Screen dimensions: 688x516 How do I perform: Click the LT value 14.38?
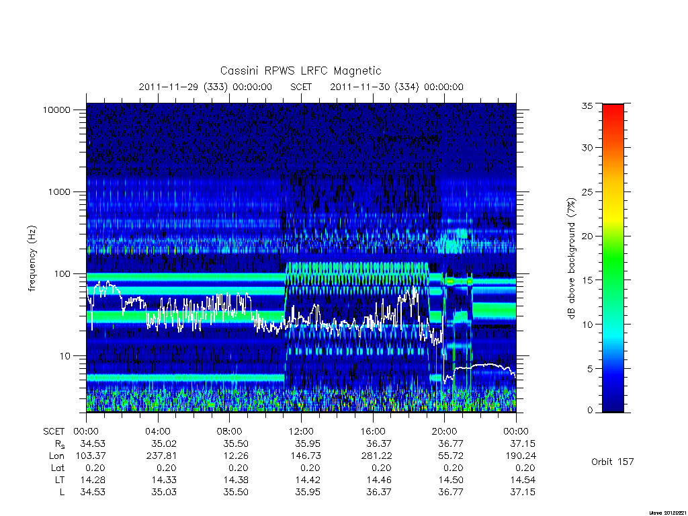click(x=236, y=480)
